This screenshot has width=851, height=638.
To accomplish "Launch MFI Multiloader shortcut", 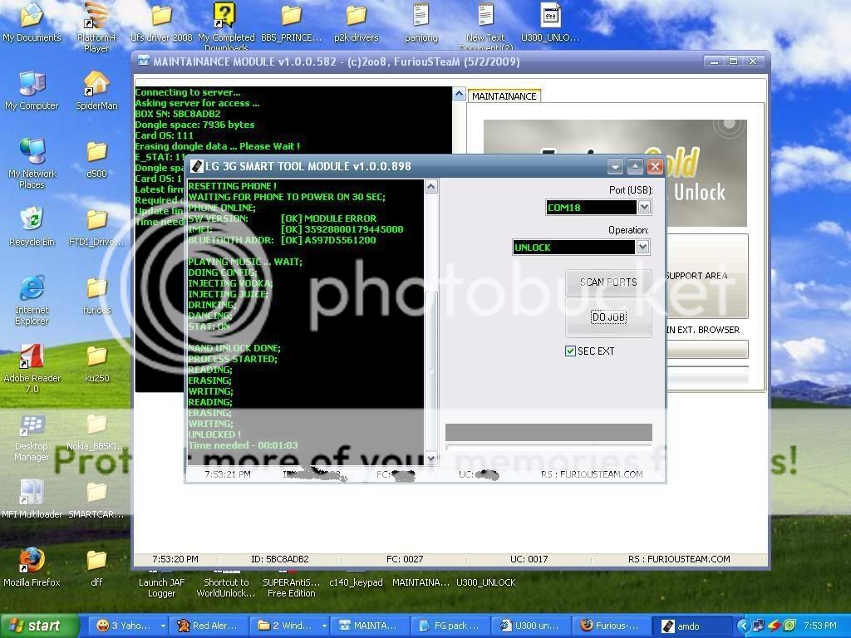I will point(32,499).
